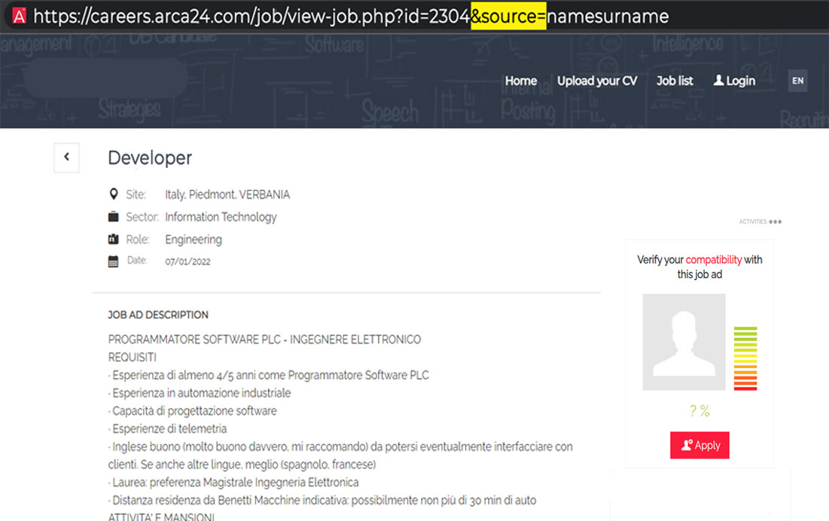Click the grey profile avatar placeholder
Image resolution: width=829 pixels, height=521 pixels.
click(684, 342)
